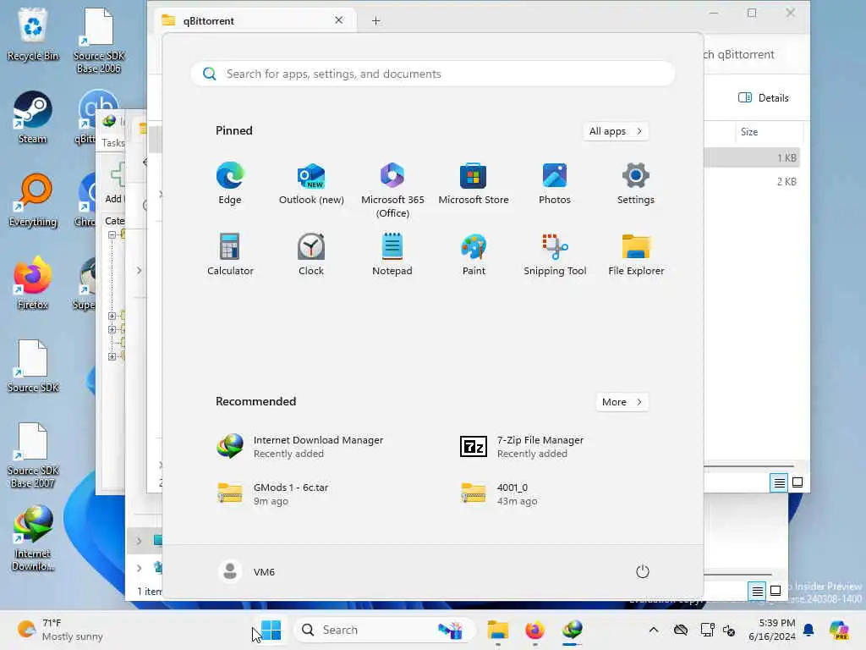Show hidden system tray icons
Image resolution: width=866 pixels, height=650 pixels.
pos(654,630)
